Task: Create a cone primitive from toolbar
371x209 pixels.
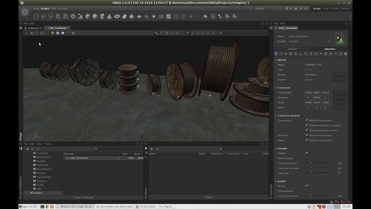Action: click(110, 16)
